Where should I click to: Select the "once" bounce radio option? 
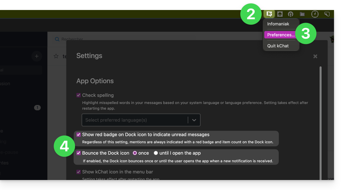tap(135, 153)
